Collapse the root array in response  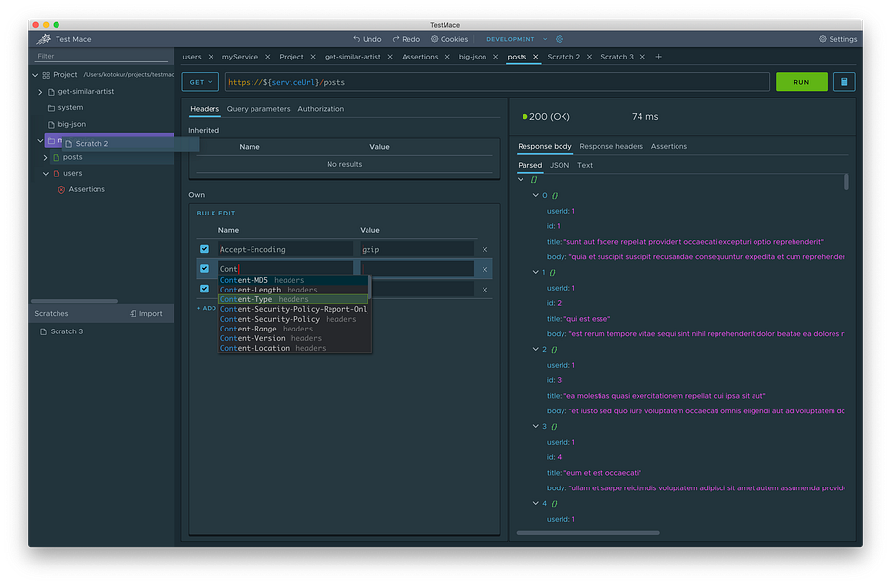coord(522,180)
